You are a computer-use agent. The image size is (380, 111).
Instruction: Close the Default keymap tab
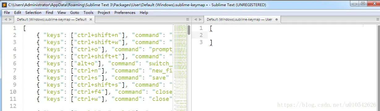point(91,19)
